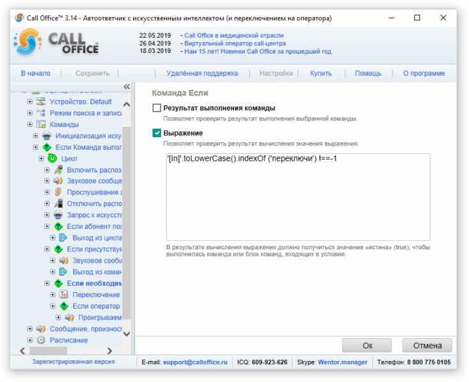Expand the Расписание node

(x=30, y=340)
